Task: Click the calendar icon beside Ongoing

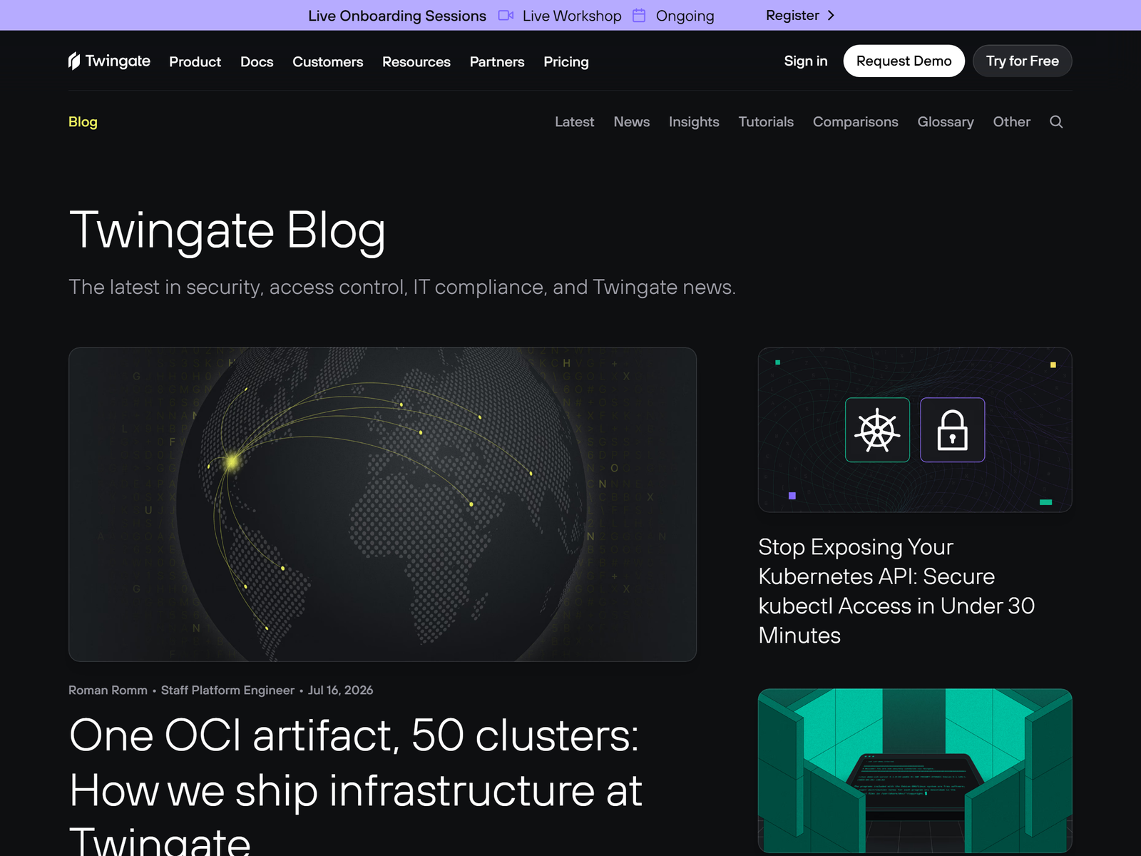Action: pyautogui.click(x=639, y=16)
